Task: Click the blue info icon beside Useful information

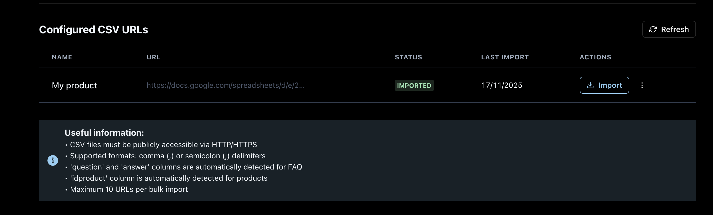Action: pos(52,160)
